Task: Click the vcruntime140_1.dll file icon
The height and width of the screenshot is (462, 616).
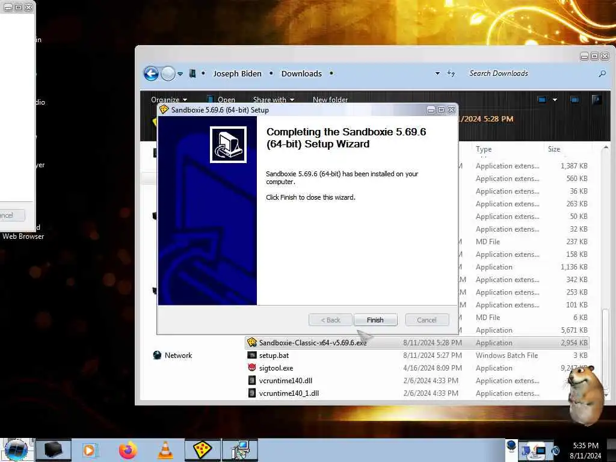Action: [252, 393]
